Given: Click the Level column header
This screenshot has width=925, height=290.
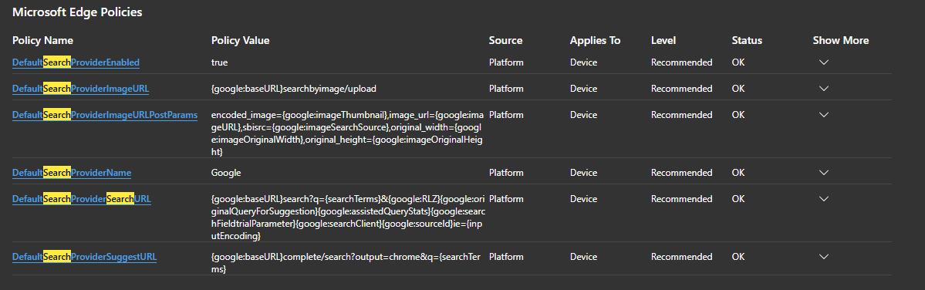Looking at the screenshot, I should 663,41.
